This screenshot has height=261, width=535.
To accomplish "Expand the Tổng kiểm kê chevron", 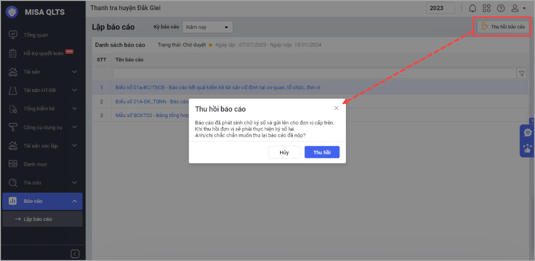I will coord(75,108).
